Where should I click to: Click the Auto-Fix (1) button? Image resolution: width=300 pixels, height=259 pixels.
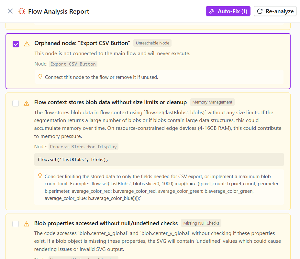[228, 11]
